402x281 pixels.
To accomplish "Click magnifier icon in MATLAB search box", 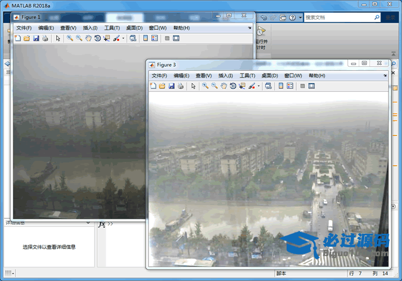I will point(377,17).
